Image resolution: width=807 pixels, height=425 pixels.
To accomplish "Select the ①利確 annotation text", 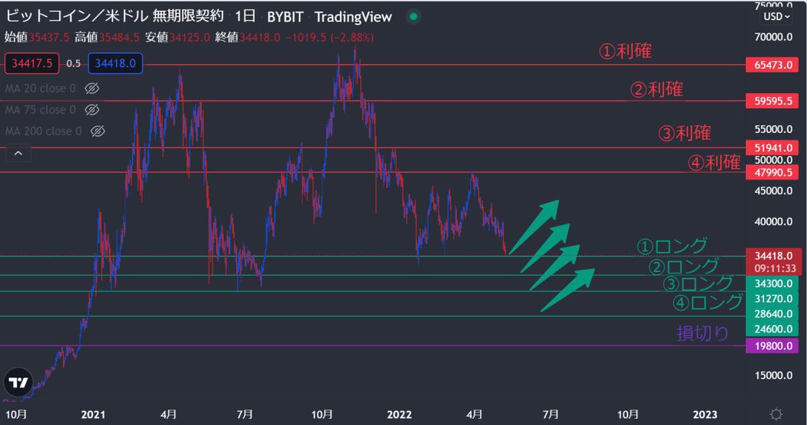I will [x=625, y=51].
